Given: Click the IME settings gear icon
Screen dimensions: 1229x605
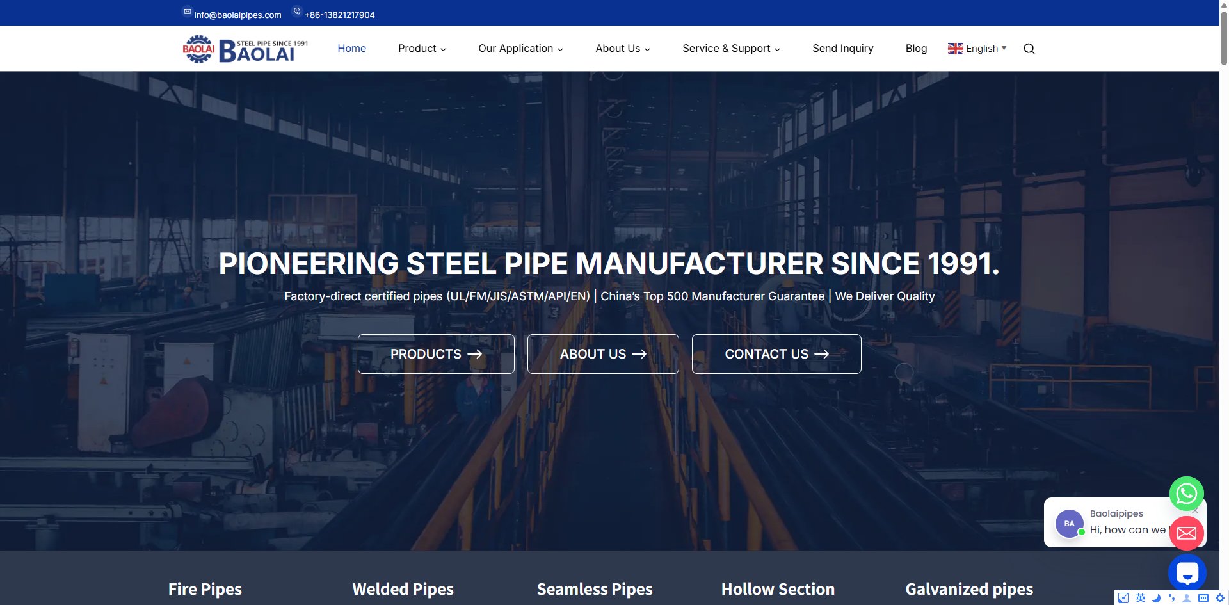Looking at the screenshot, I should pos(1220,598).
